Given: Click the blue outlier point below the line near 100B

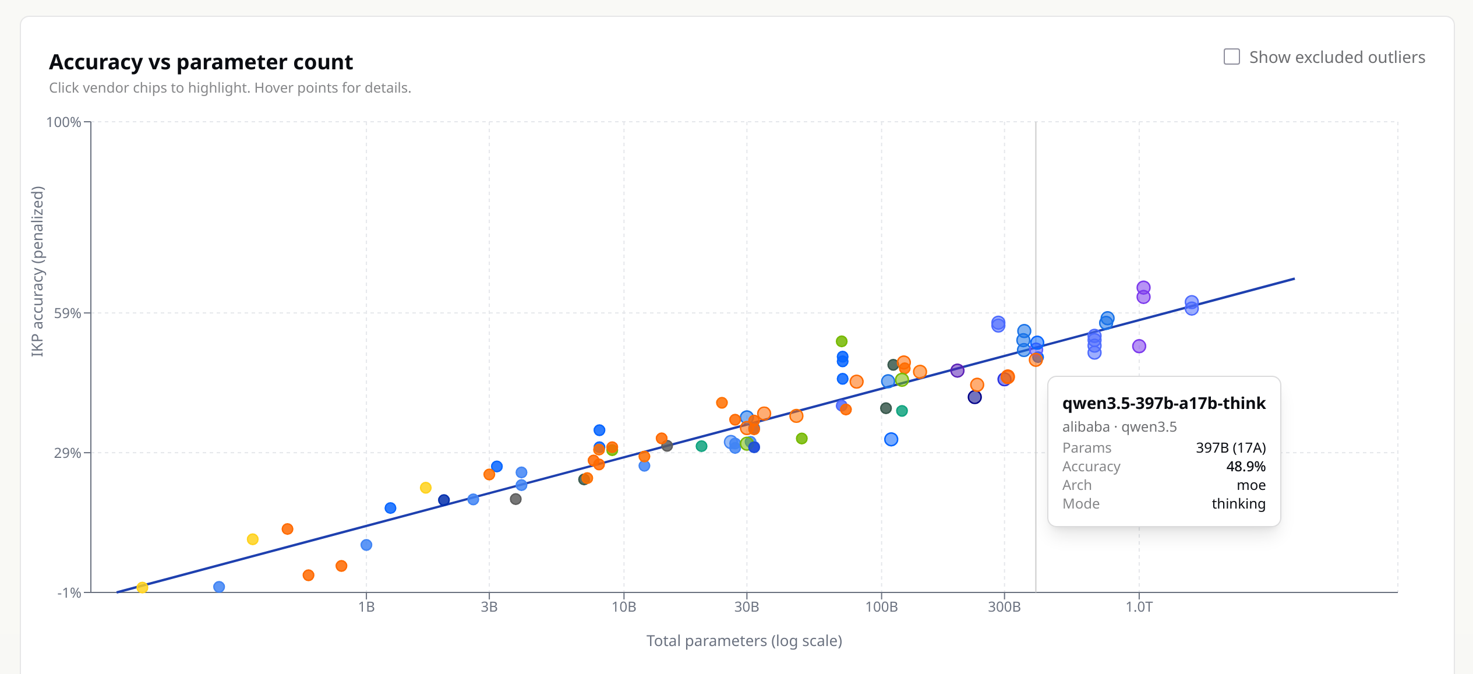Looking at the screenshot, I should 891,440.
